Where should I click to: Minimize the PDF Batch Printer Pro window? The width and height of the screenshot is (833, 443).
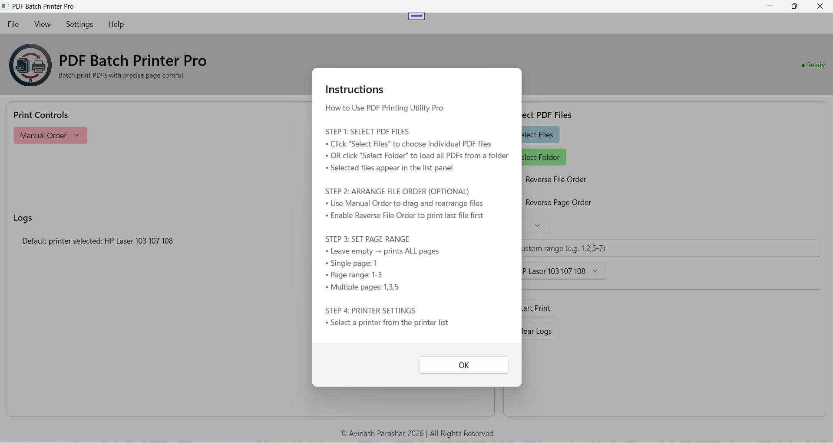pos(769,6)
